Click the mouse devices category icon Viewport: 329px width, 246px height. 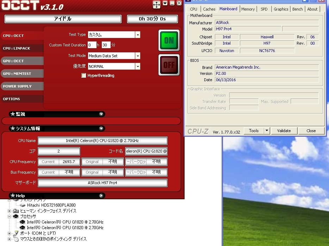coord(16,239)
